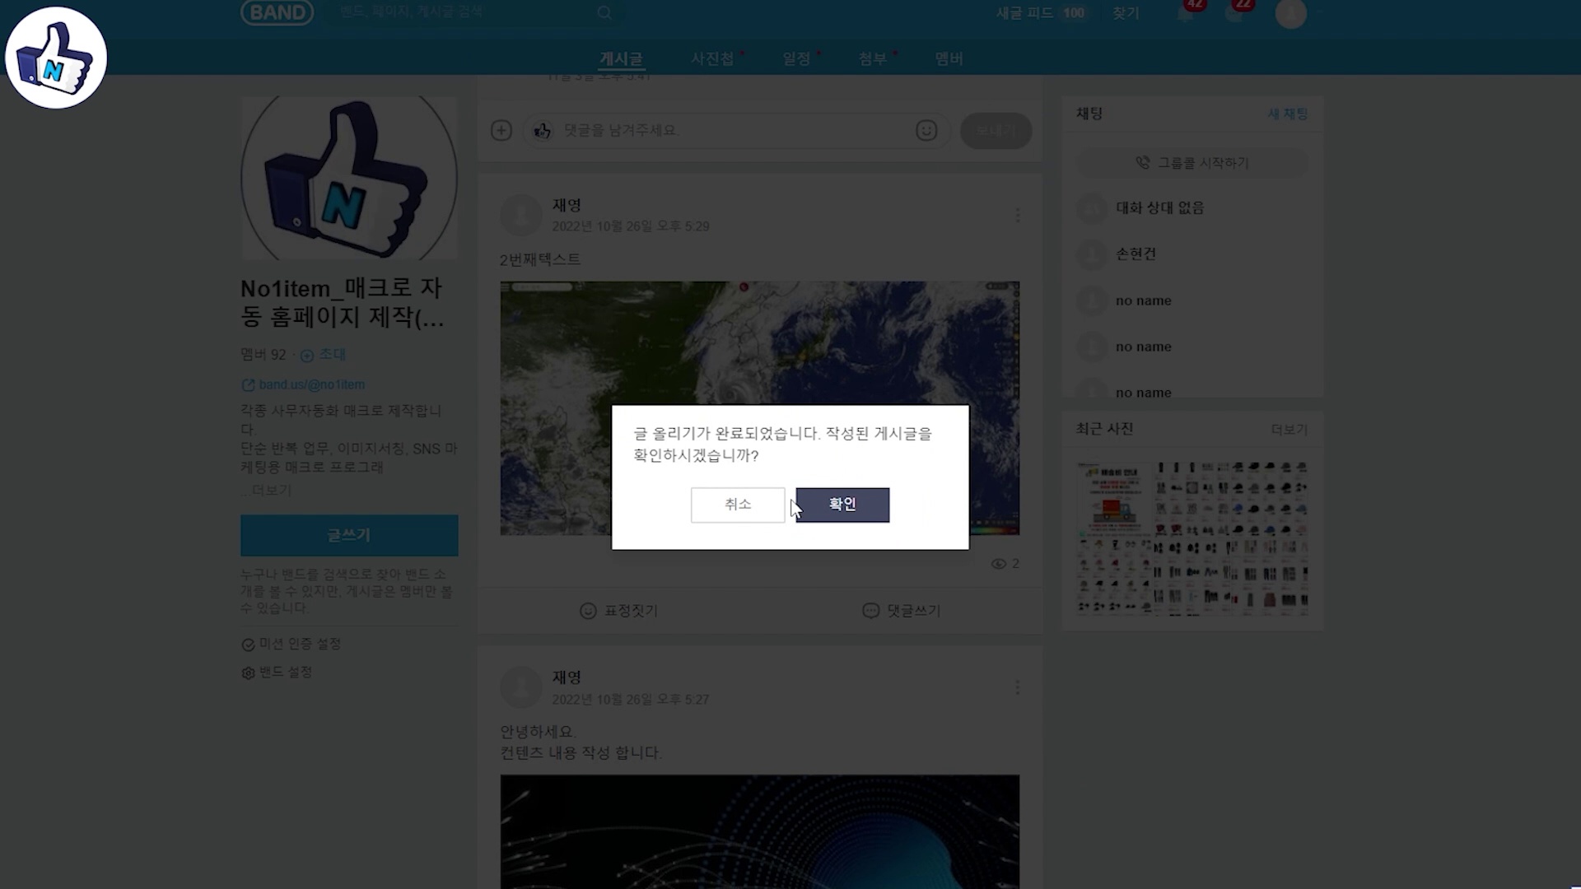Click the 댓글쓰기 comment button
1581x889 pixels.
[x=901, y=611]
